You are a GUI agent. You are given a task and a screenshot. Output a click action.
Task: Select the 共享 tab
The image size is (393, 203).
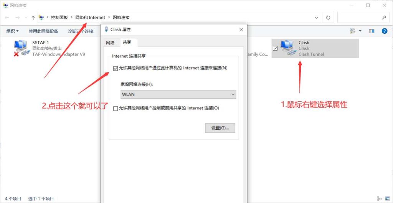click(x=127, y=42)
